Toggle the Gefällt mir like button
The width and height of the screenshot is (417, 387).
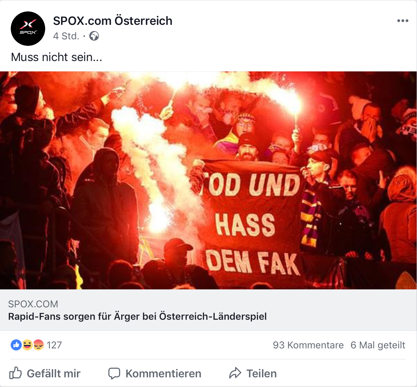[x=45, y=373]
